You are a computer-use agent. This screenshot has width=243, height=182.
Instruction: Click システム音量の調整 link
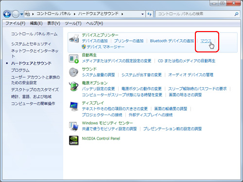[99, 75]
